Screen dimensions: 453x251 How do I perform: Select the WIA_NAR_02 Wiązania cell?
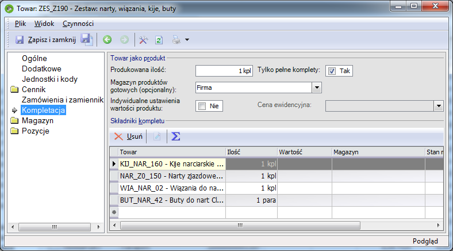[172, 188]
